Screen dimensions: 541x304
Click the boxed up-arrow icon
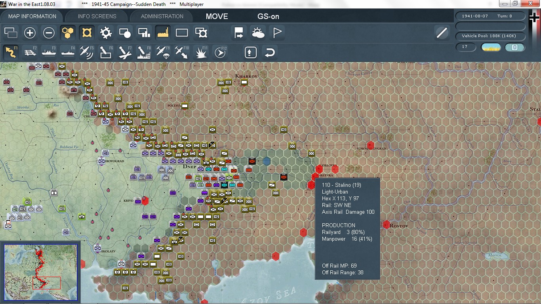click(251, 52)
